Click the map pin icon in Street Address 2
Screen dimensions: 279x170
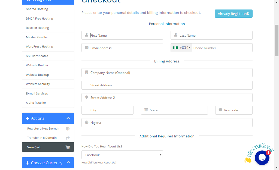[x=87, y=97]
